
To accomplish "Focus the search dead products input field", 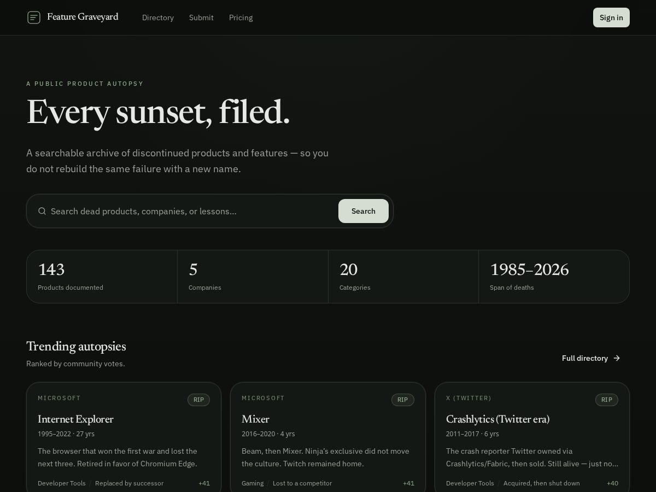I will [191, 211].
